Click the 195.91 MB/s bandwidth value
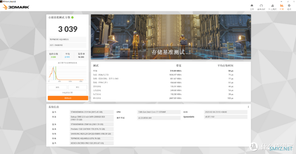Viewport: 296px width, 154px height. (176, 87)
